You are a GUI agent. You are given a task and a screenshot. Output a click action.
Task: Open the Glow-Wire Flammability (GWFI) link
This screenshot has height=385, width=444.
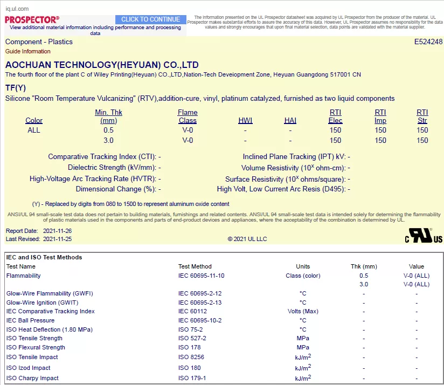click(x=50, y=293)
